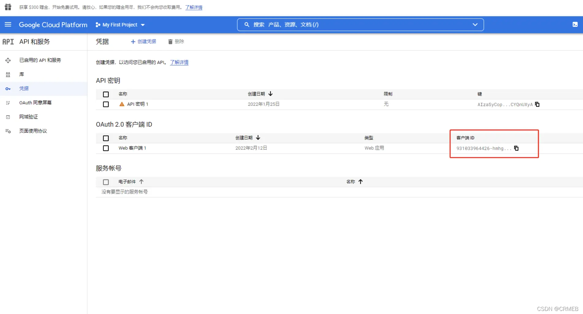Click the 931033964426-hmhg client ID text

tap(484, 148)
